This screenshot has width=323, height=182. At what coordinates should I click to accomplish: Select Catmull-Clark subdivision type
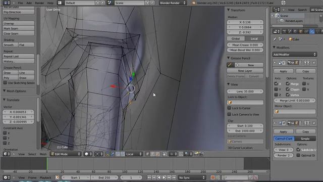click(x=284, y=139)
